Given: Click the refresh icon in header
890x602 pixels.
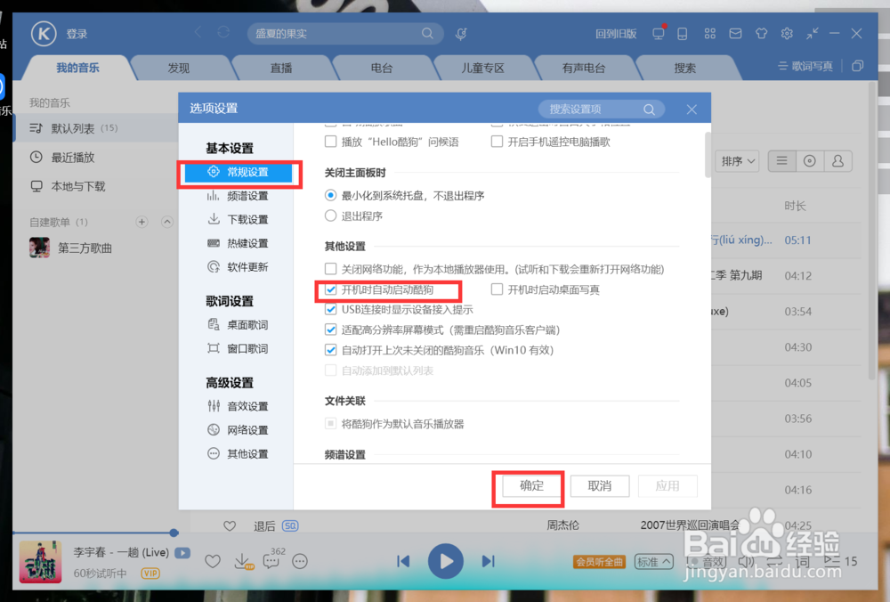Looking at the screenshot, I should click(x=223, y=32).
